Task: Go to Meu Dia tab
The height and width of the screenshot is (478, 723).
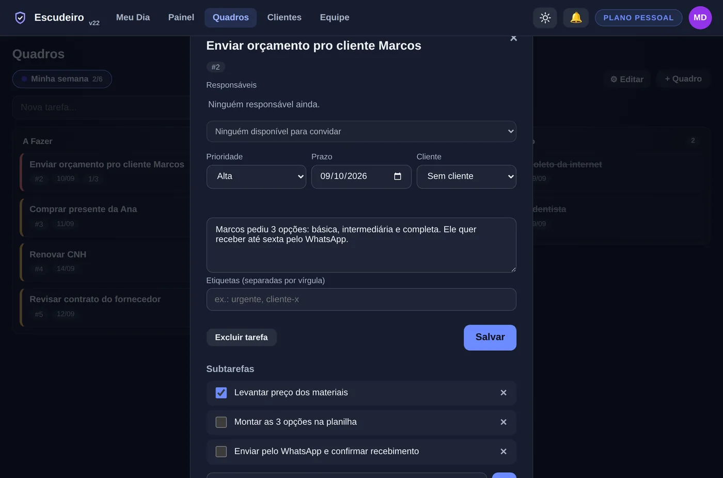Action: point(133,18)
